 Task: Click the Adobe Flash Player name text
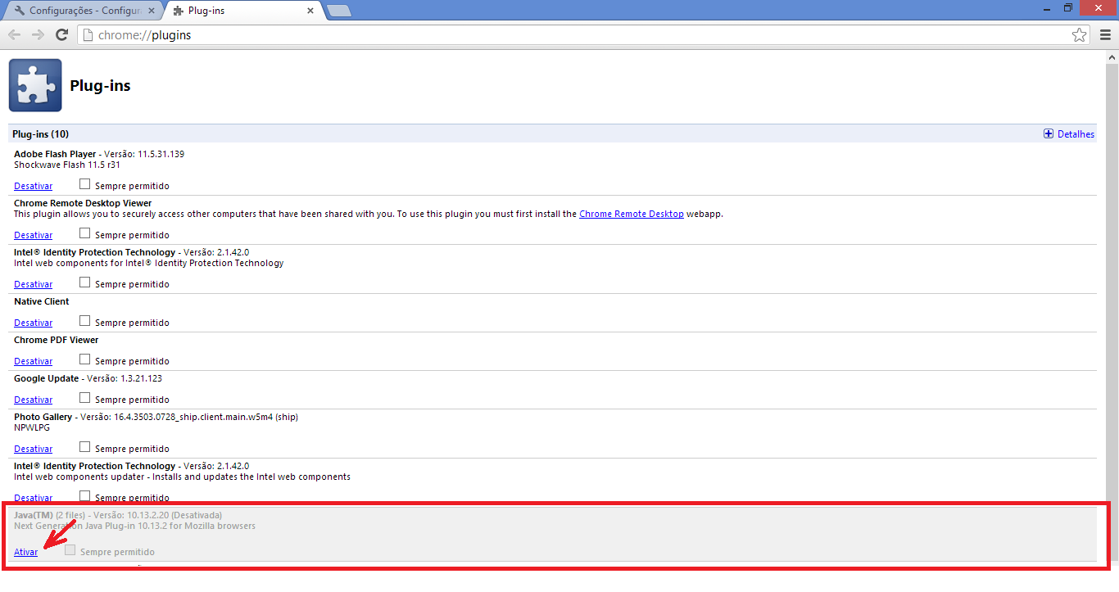(x=55, y=154)
